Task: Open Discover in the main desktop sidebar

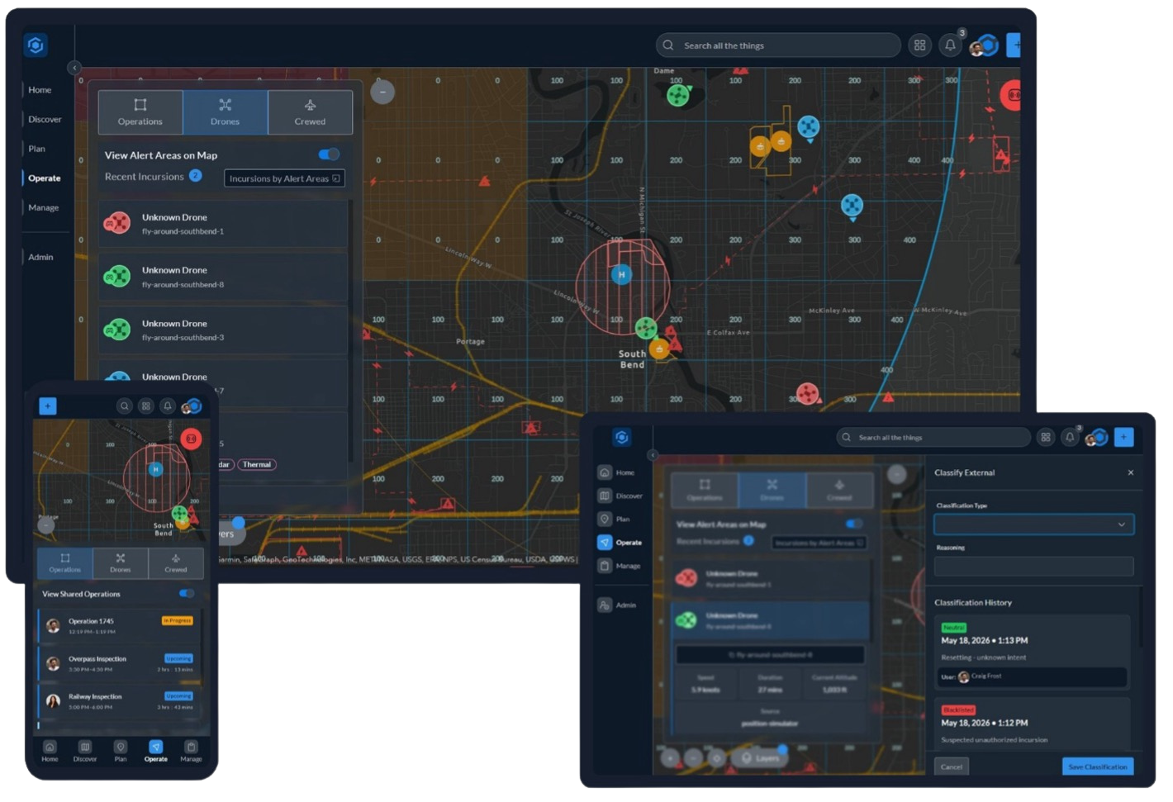Action: click(x=45, y=120)
